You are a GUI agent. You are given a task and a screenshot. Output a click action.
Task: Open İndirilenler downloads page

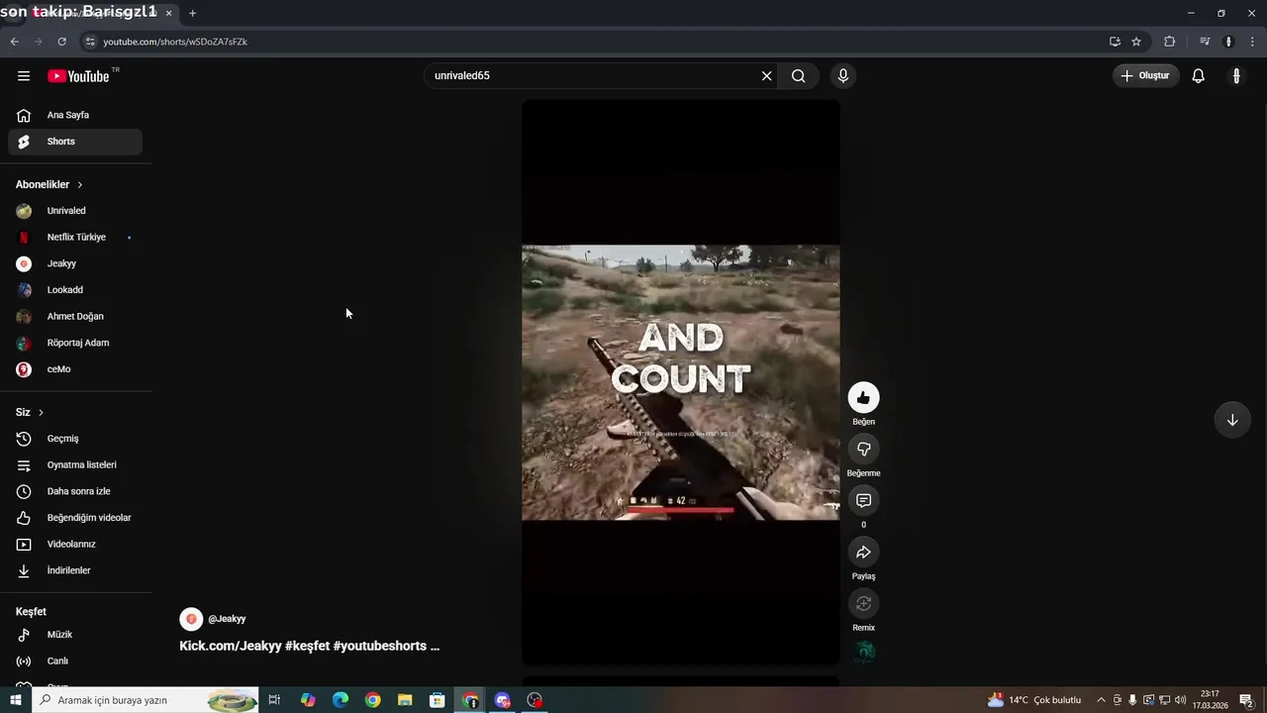(75, 570)
